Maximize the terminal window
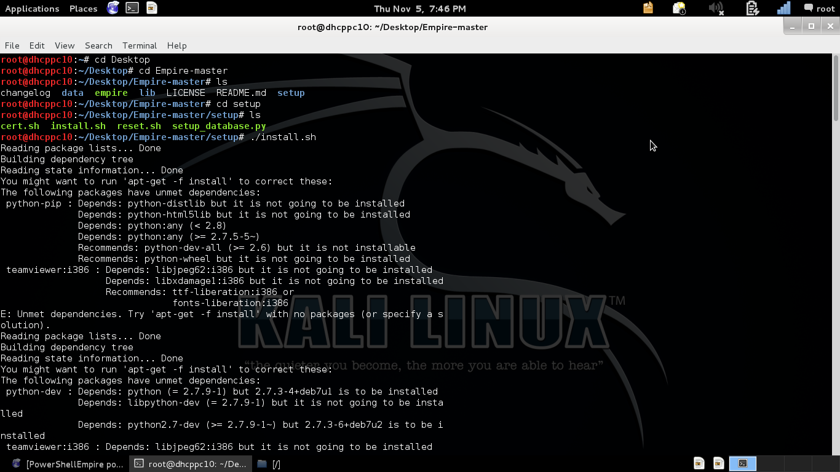 tap(811, 26)
